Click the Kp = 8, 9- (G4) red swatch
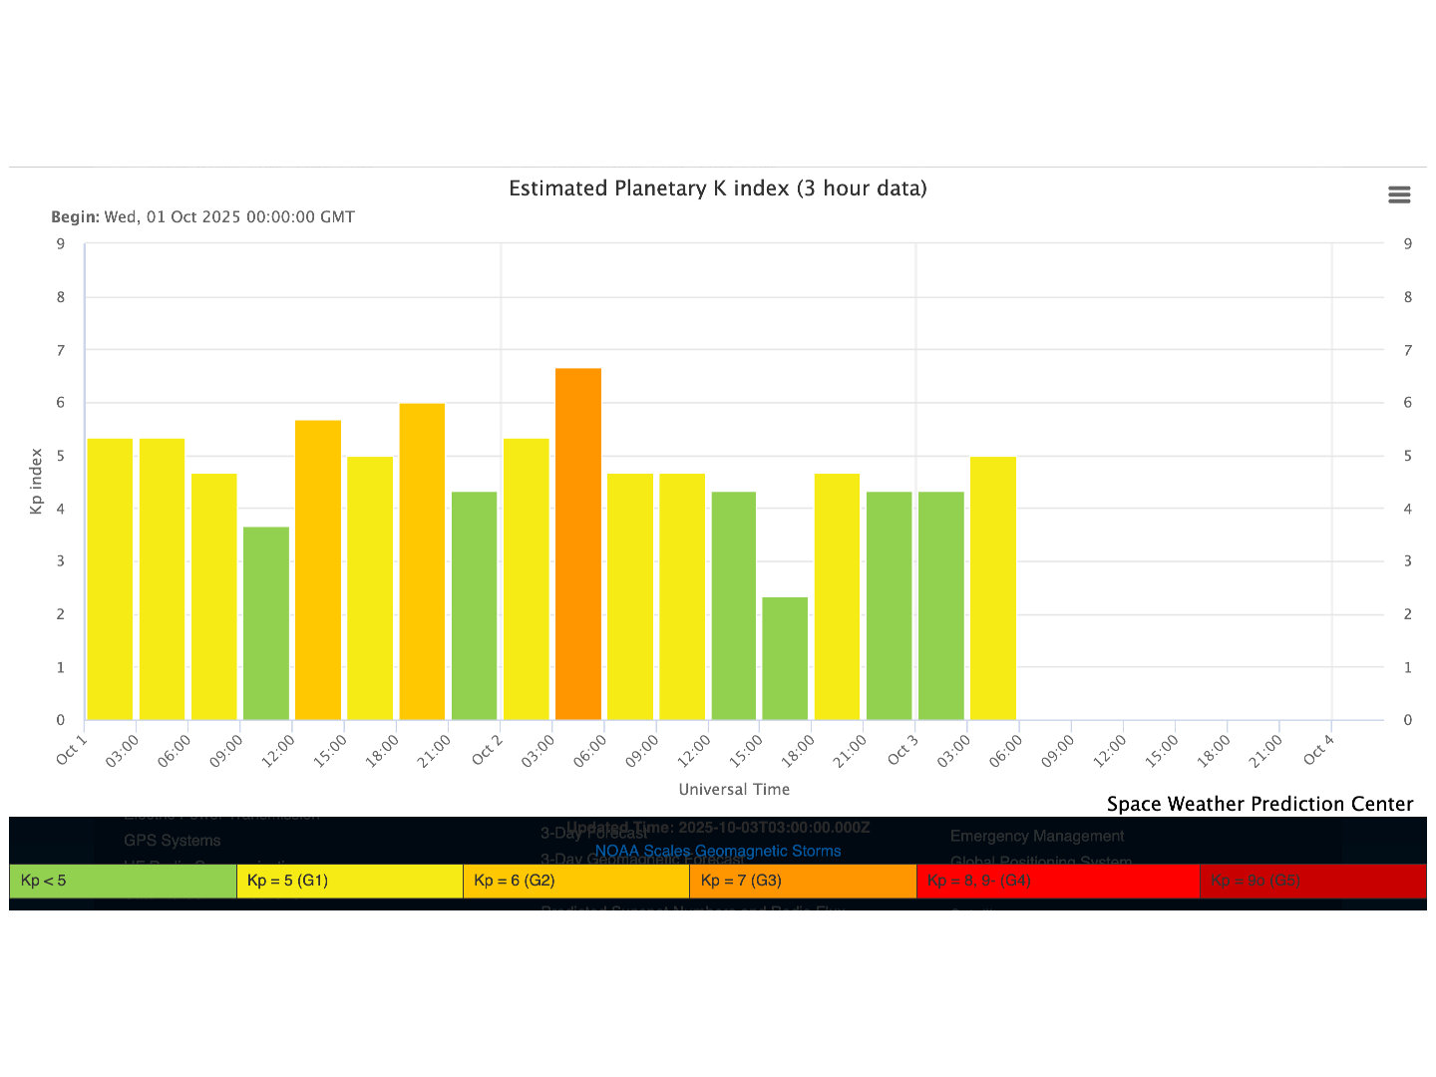 1057,881
